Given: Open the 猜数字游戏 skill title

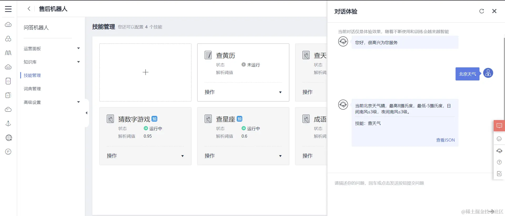Looking at the screenshot, I should pos(134,119).
